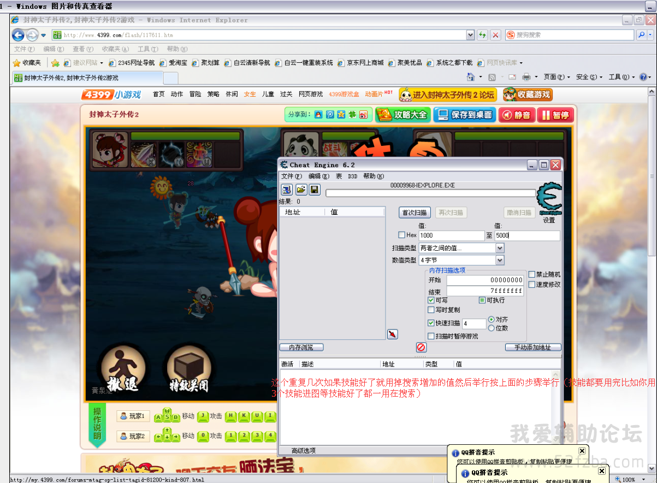This screenshot has width=657, height=483.
Task: Share via the yellow star Qzone icon
Action: pos(341,115)
